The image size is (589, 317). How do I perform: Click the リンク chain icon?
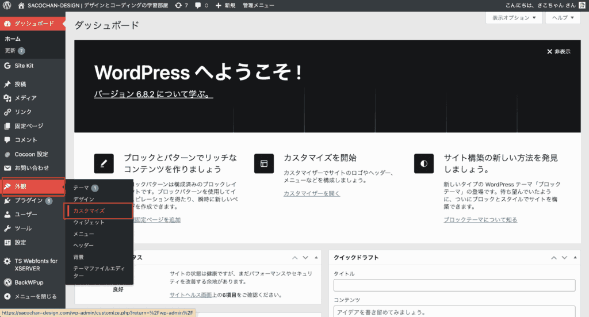coord(7,112)
